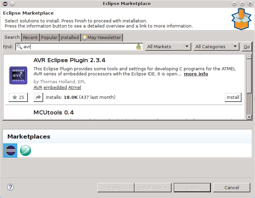255x198 pixels.
Task: Click the Install Now button
Action: [153, 187]
